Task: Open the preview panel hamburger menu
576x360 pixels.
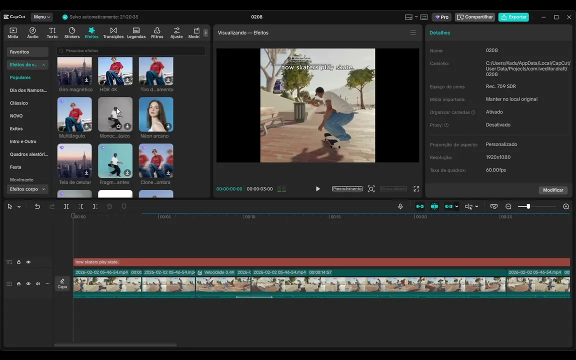Action: click(x=413, y=32)
